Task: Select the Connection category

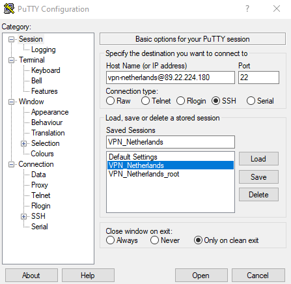Action: pos(36,164)
